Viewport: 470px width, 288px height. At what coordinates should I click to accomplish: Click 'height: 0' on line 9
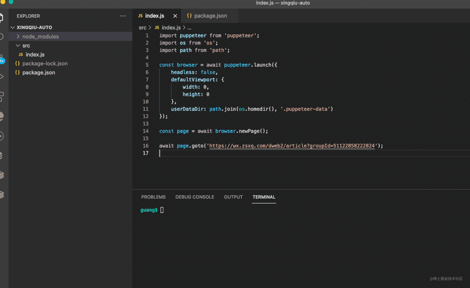(196, 94)
